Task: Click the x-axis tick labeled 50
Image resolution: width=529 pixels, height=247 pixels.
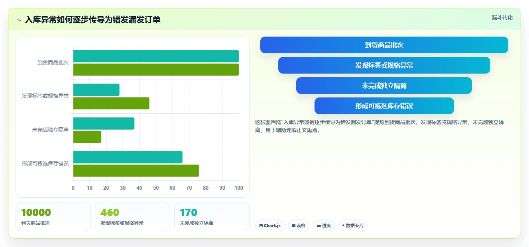Action: [x=156, y=188]
